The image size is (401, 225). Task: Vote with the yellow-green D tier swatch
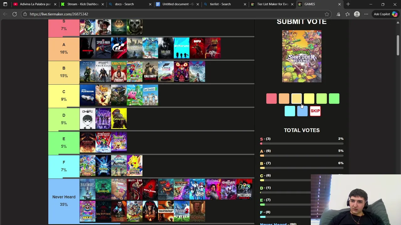pyautogui.click(x=321, y=99)
